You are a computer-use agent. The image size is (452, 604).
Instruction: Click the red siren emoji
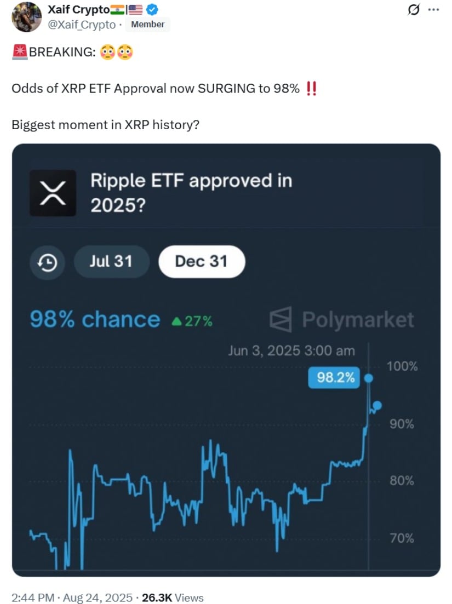[x=20, y=52]
